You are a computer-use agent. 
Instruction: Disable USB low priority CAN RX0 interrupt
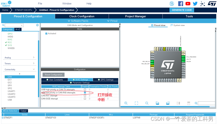pos(85,93)
